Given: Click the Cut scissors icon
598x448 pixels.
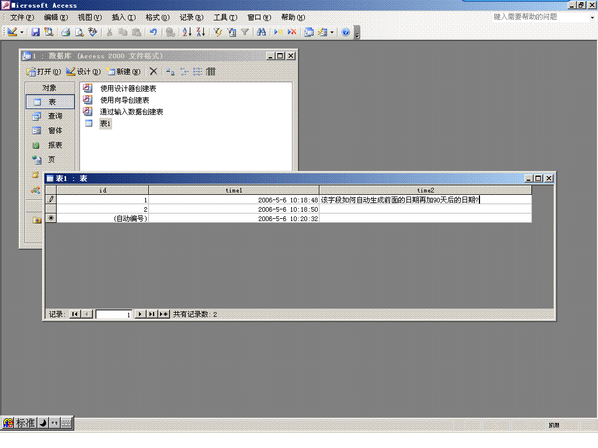Looking at the screenshot, I should coord(109,33).
